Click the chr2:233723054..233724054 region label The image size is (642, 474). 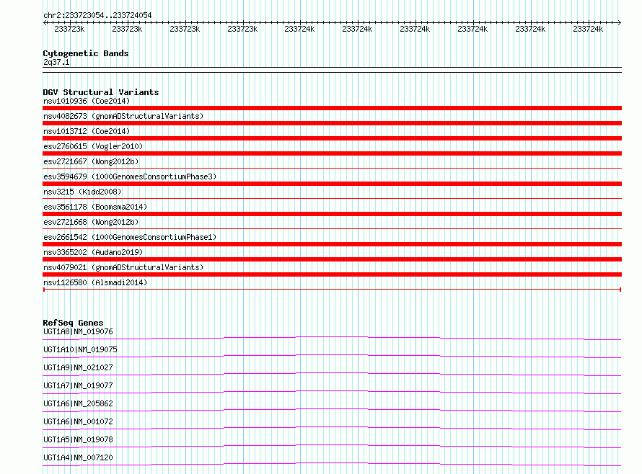point(97,15)
